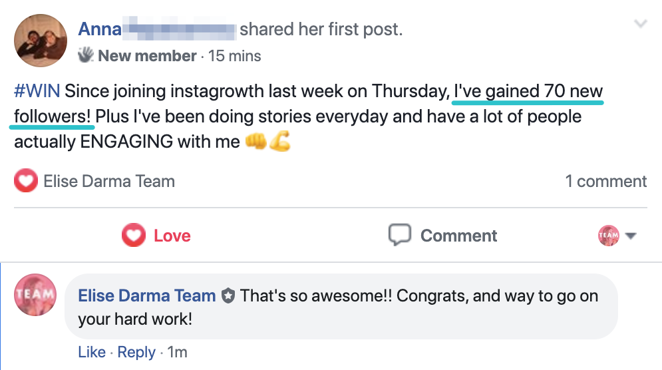The height and width of the screenshot is (370, 662).
Task: Reply to the Elise Darma Team comment
Action: click(136, 352)
